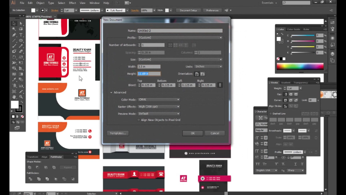Switch to the Align tab
346x195 pixels.
coord(45,157)
